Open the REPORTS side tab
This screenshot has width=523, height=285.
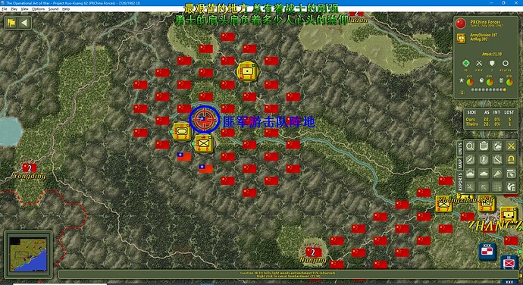tap(460, 182)
